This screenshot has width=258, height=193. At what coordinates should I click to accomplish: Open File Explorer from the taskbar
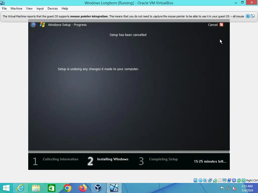pos(36,188)
